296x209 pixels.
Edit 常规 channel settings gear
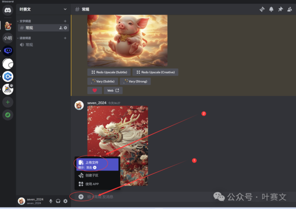coord(65,28)
